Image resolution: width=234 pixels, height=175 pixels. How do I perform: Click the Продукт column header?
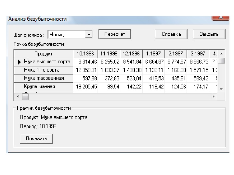[43, 53]
